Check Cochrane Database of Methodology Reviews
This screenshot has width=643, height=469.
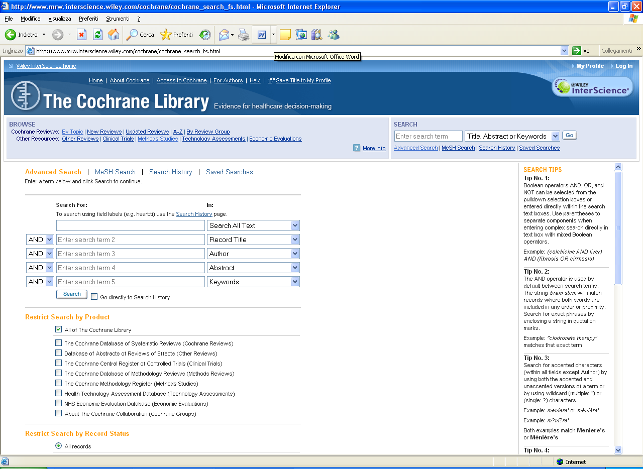[59, 373]
